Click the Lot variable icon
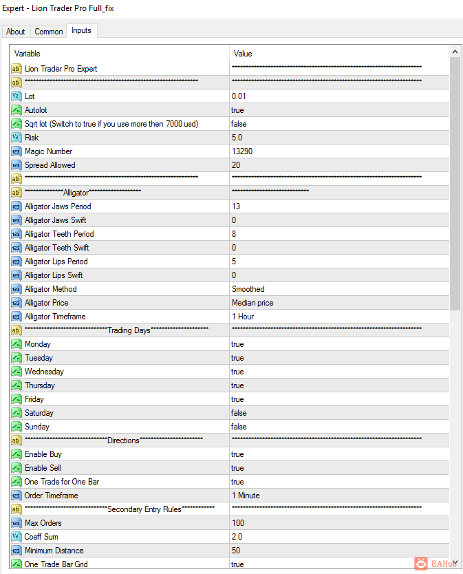463x574 pixels. tap(16, 96)
